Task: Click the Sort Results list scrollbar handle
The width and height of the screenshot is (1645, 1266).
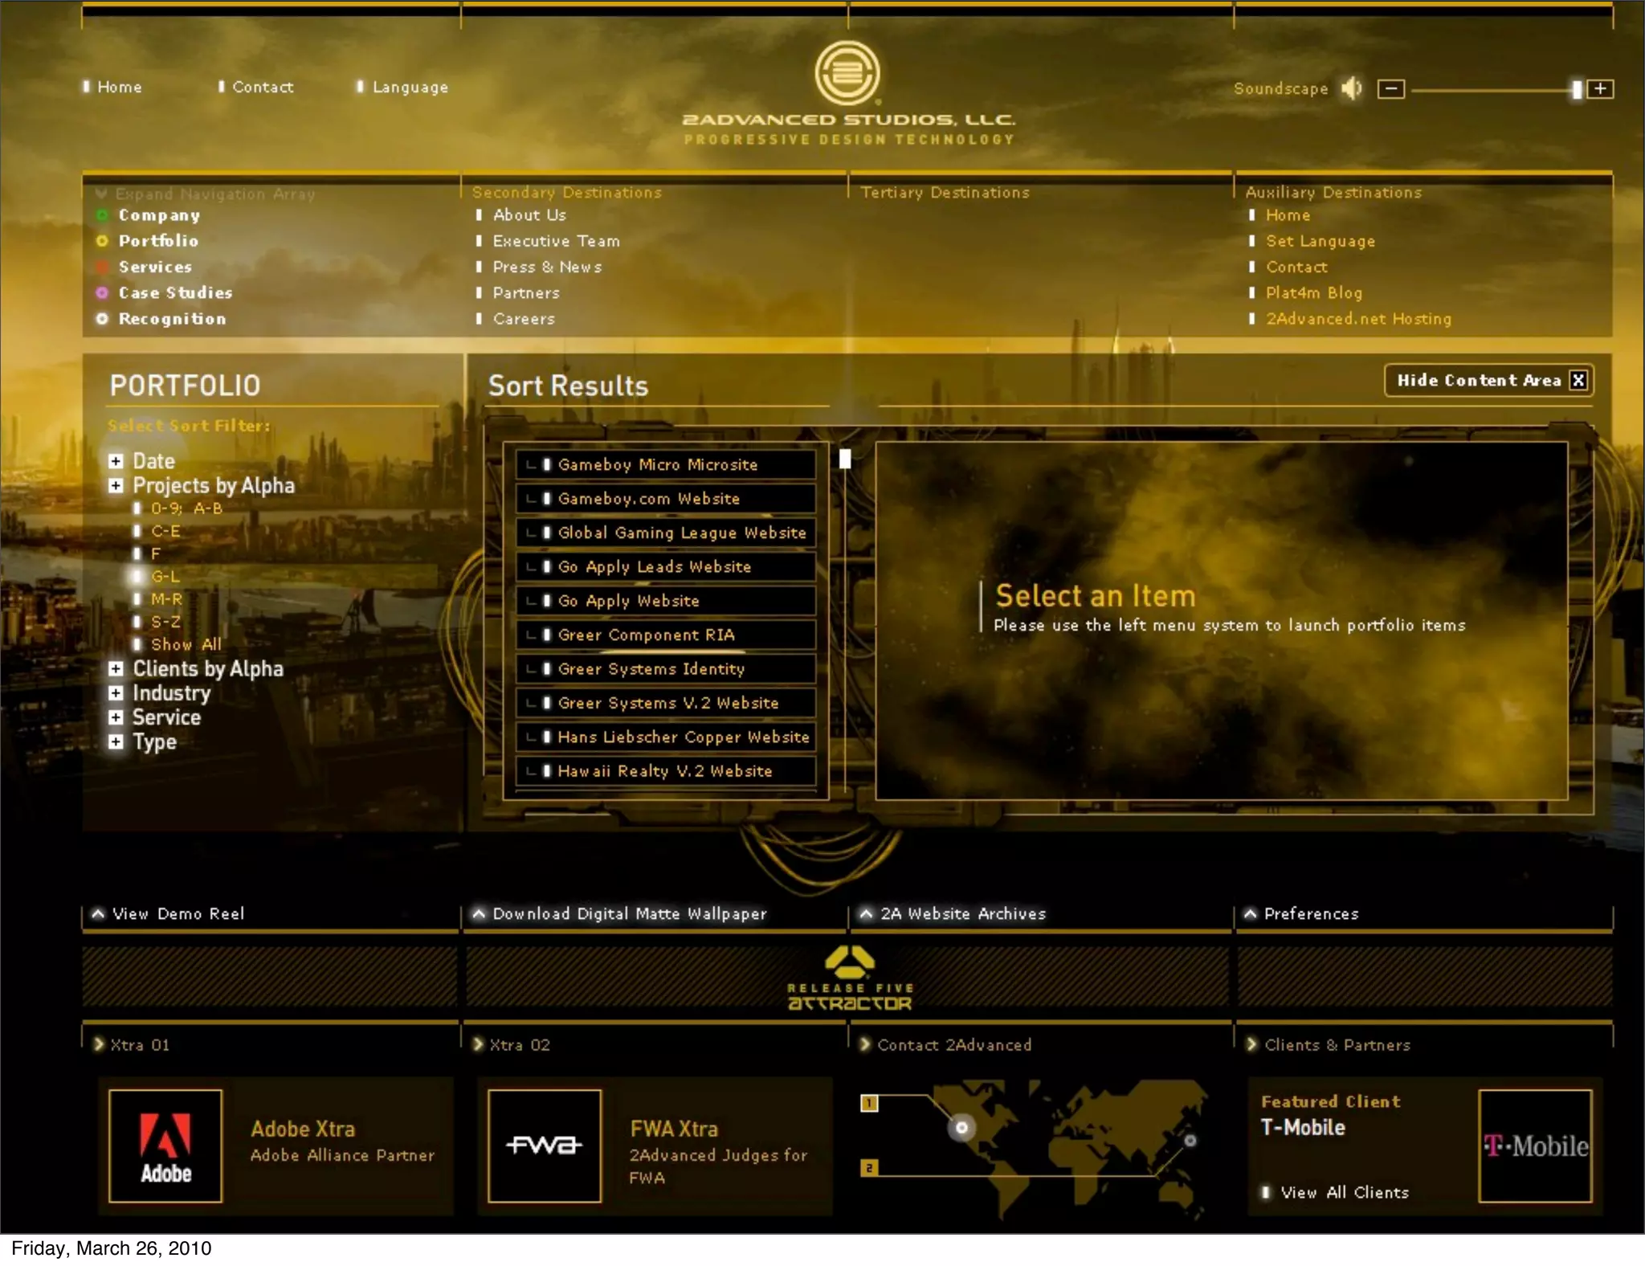Action: [845, 459]
